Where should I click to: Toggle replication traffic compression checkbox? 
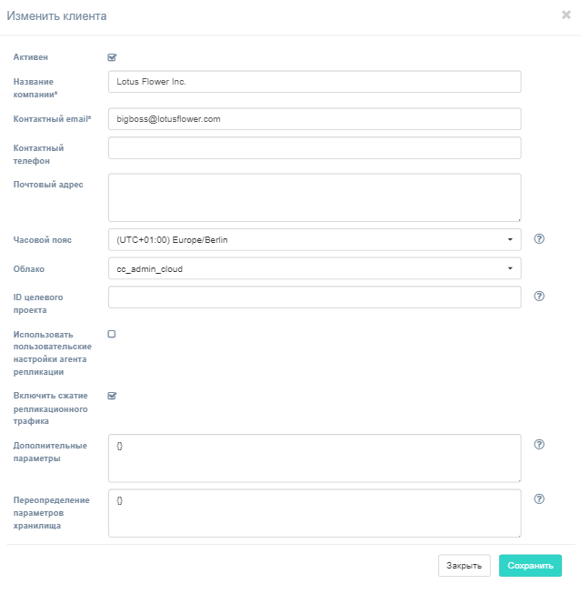112,396
